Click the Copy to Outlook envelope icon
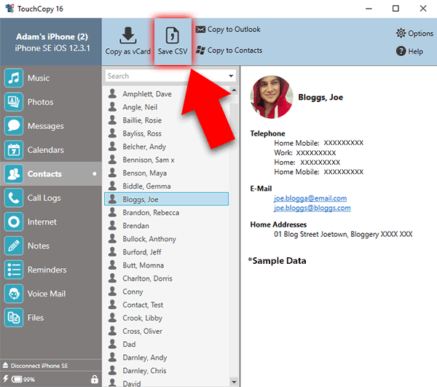Screen dimensions: 437x387 [200, 29]
